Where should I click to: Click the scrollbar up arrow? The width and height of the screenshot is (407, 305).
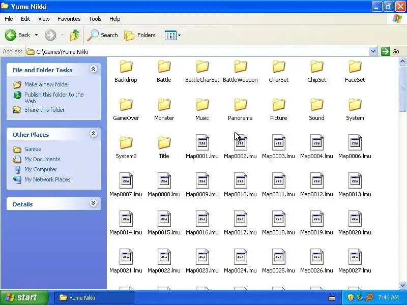click(402, 61)
